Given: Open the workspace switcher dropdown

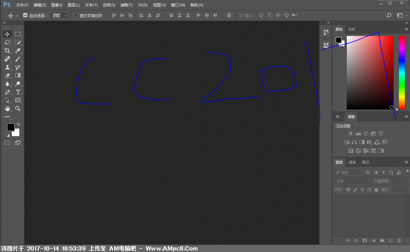Looking at the screenshot, I should (x=402, y=15).
